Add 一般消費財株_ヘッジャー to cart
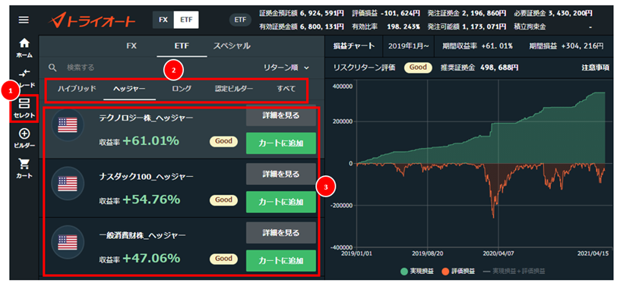Screen dimensions: 620x286 [281, 261]
